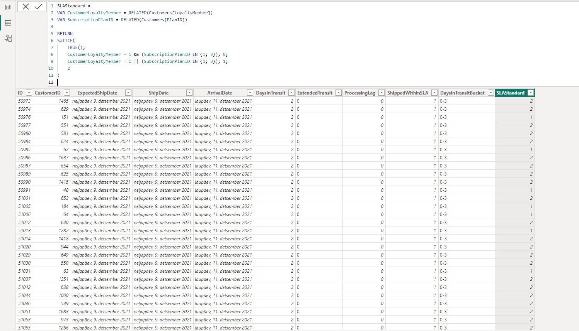Switch to the Data table view icon
The height and width of the screenshot is (331, 579).
(8, 23)
